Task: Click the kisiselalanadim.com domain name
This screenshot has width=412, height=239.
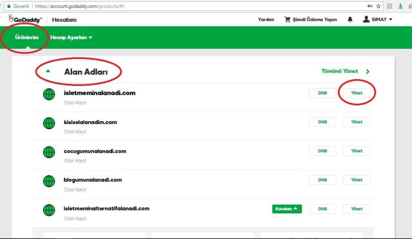Action: click(x=90, y=122)
